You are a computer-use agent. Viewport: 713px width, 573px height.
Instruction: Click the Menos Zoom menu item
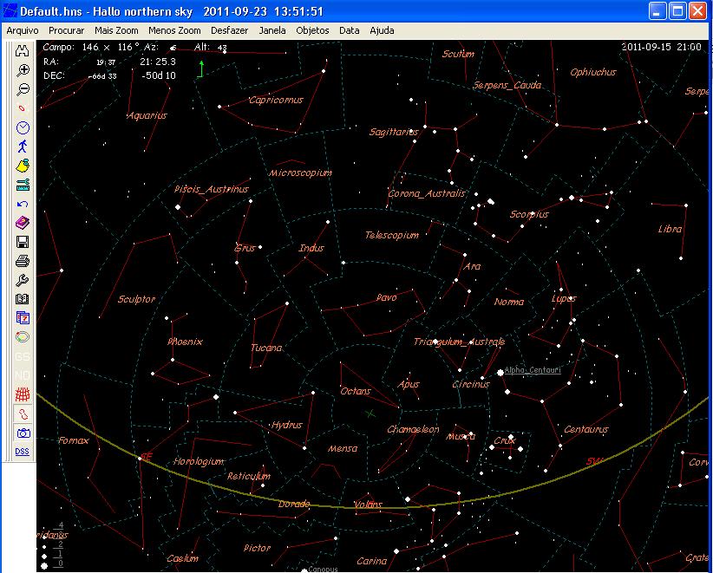(174, 30)
